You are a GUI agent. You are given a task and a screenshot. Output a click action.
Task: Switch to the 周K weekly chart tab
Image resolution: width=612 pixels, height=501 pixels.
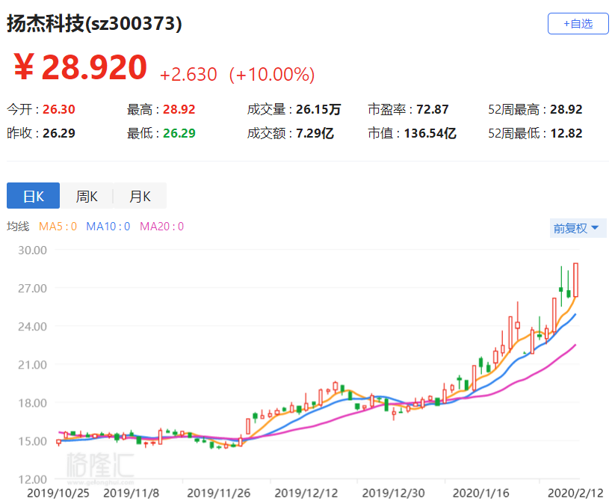87,196
